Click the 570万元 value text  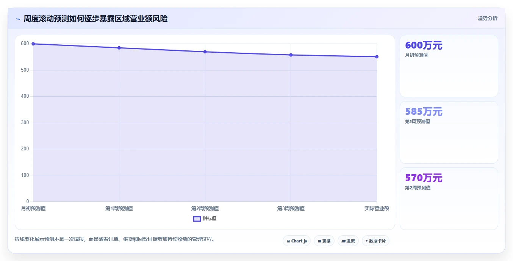click(424, 178)
